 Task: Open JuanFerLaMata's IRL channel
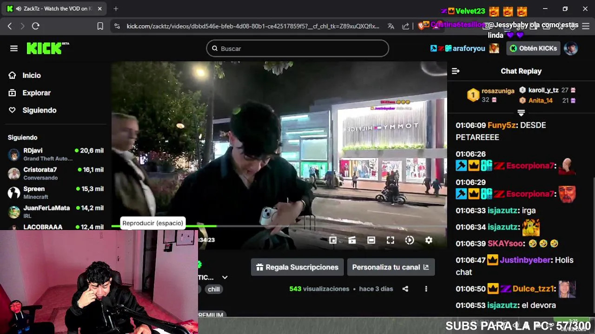point(56,212)
